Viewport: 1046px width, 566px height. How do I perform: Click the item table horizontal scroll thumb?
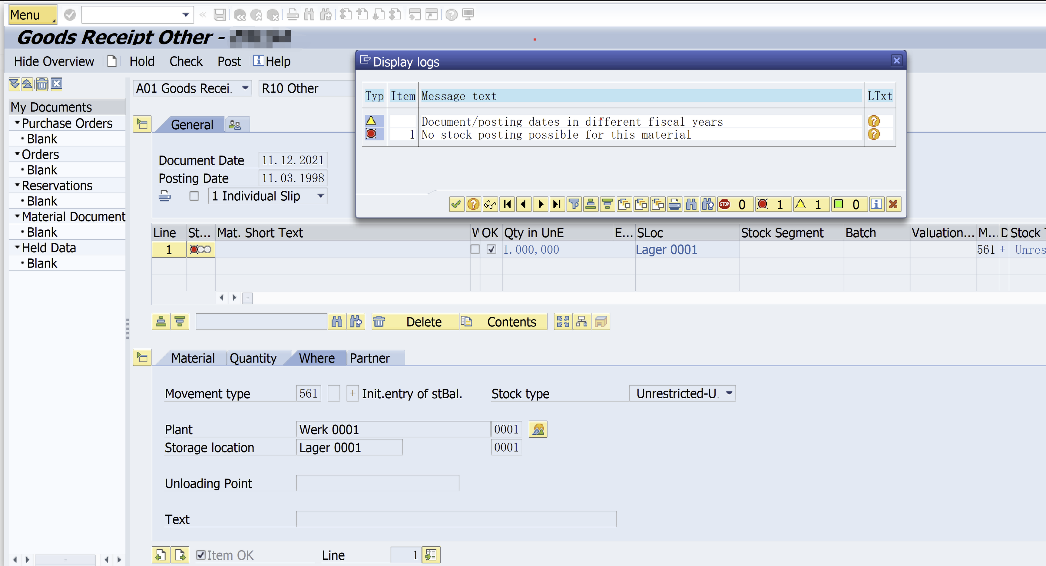pos(247,298)
